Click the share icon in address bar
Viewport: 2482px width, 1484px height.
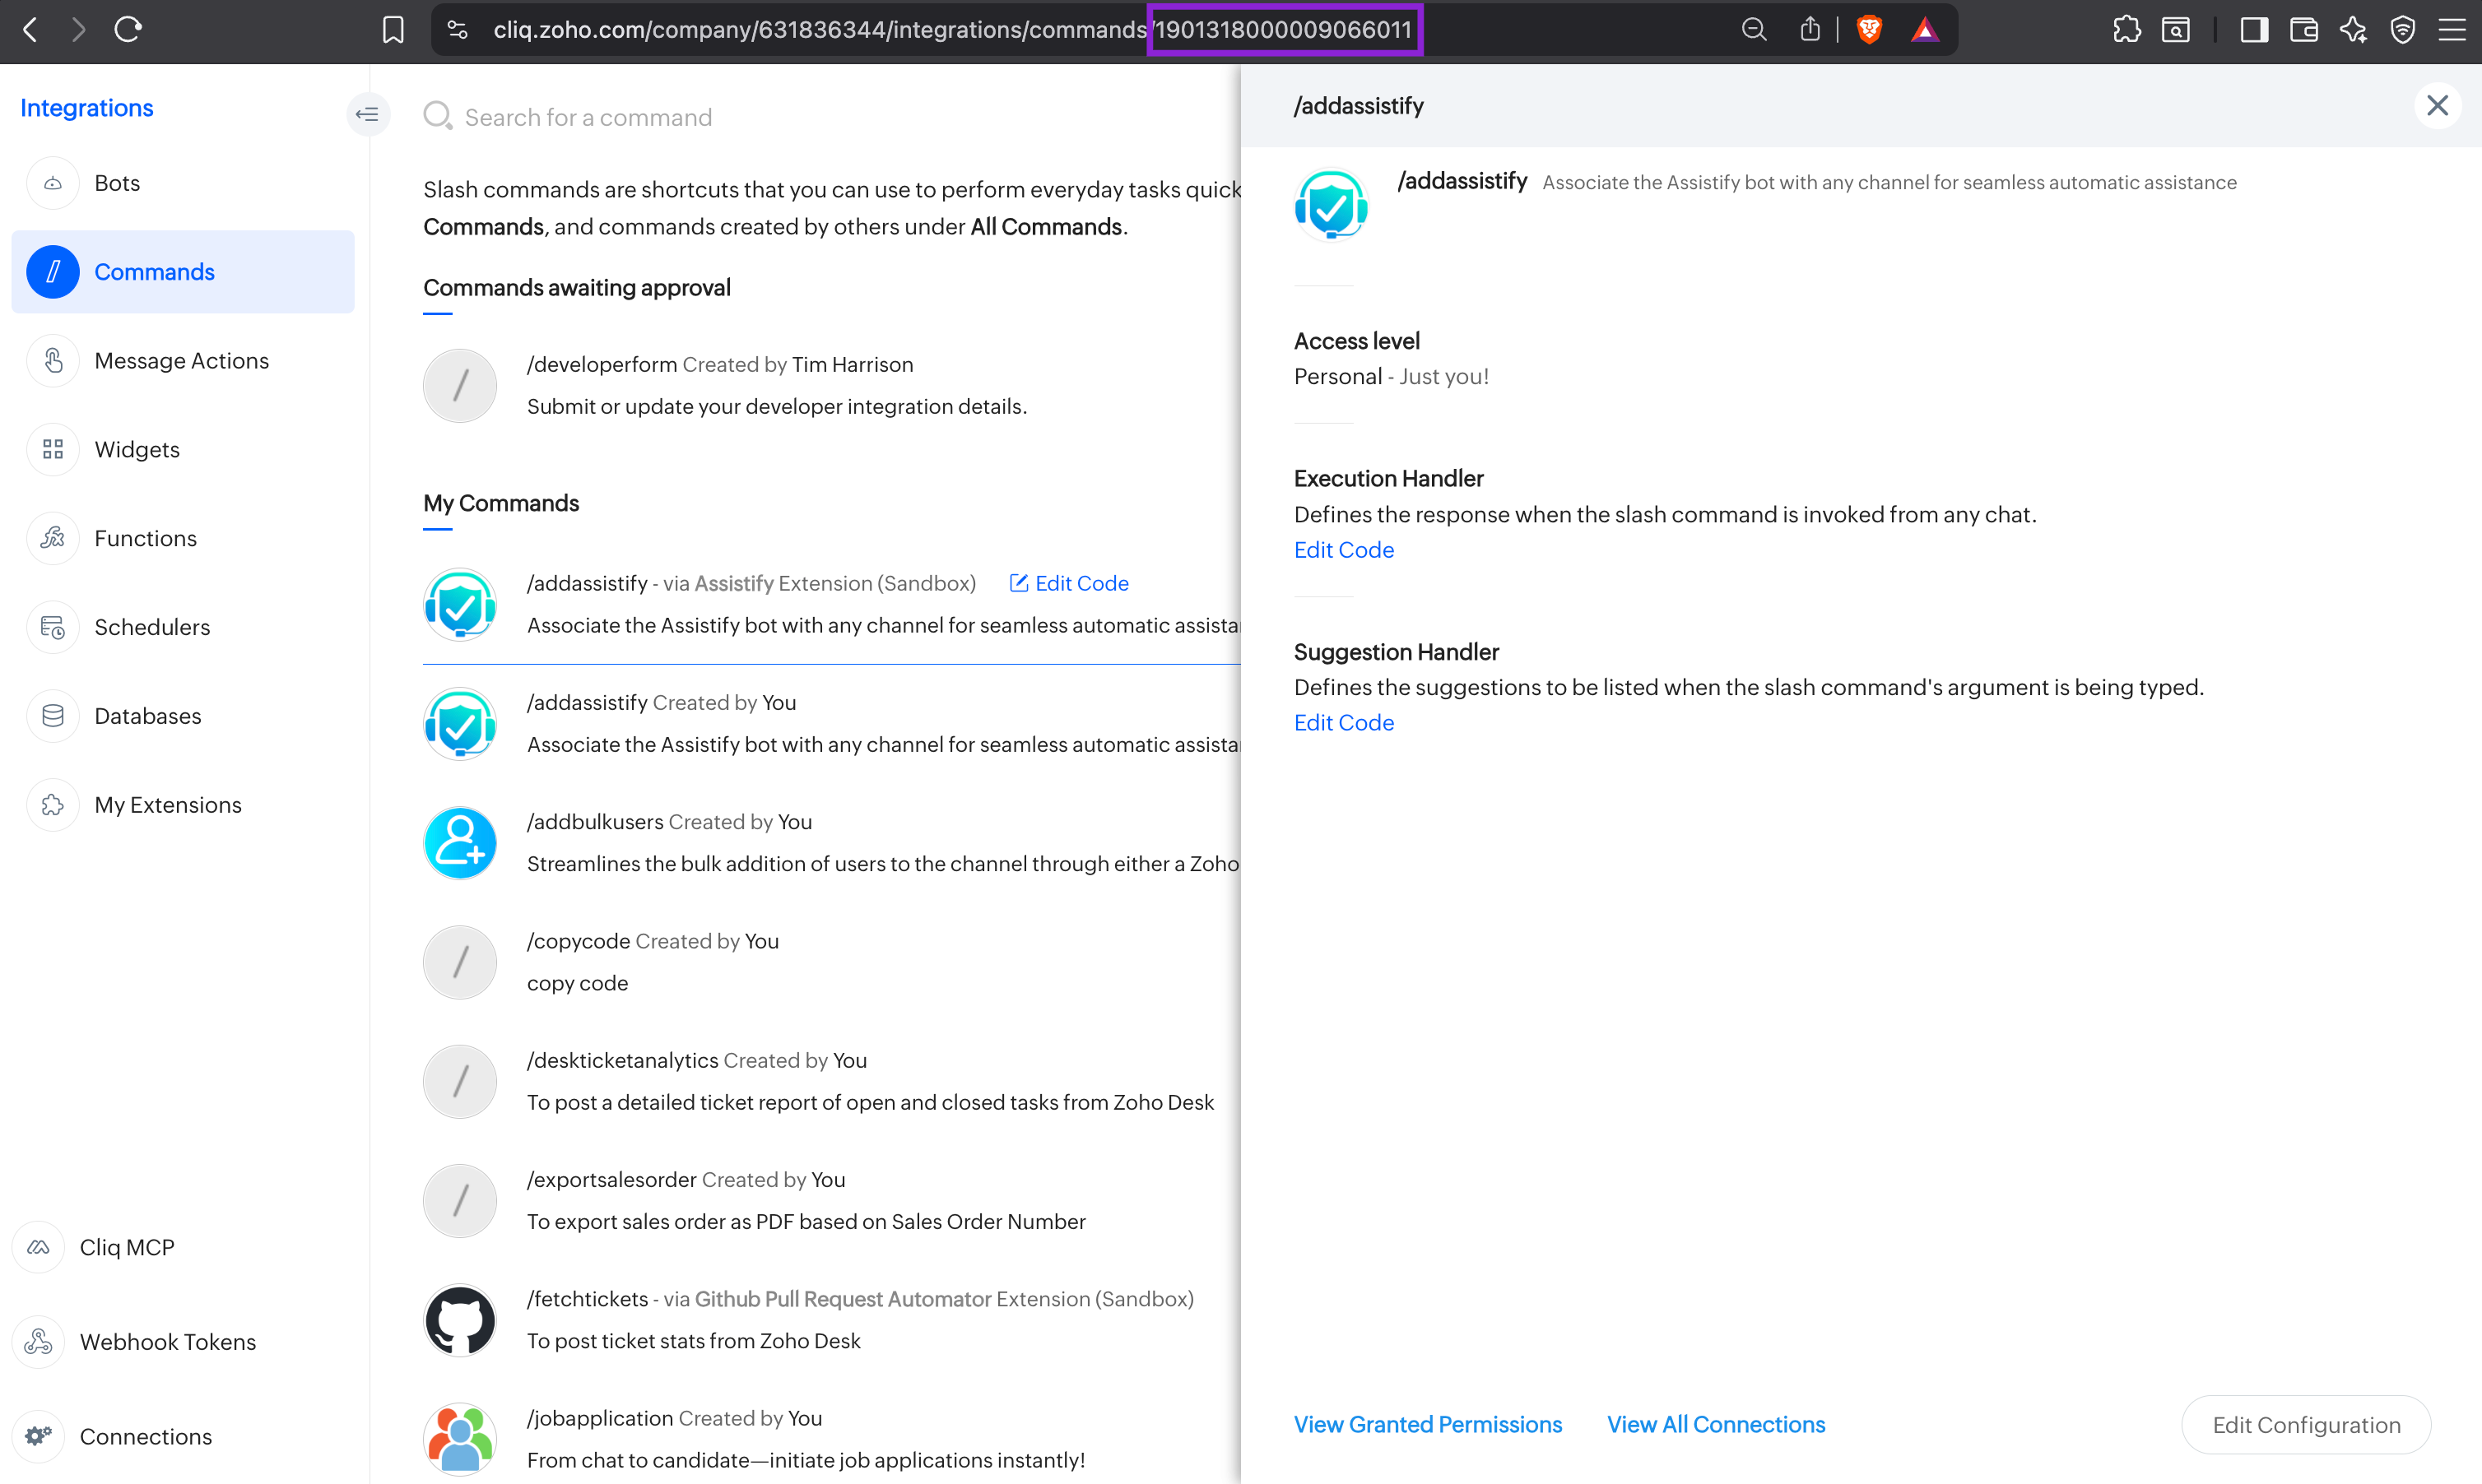[x=1810, y=30]
